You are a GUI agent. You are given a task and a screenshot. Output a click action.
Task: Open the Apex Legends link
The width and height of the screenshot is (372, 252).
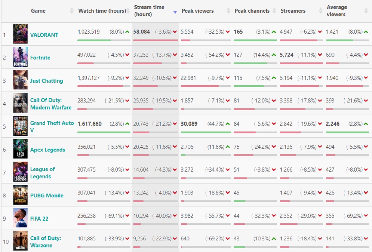[x=48, y=150]
